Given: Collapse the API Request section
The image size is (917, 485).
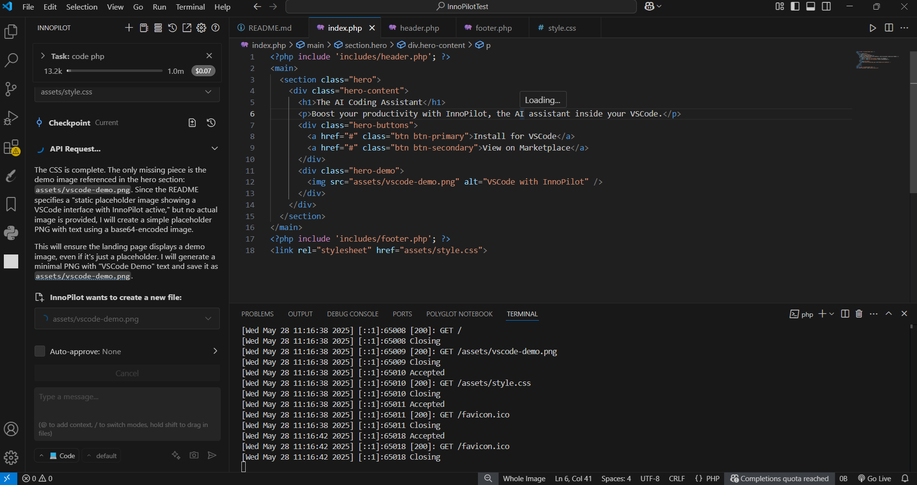Looking at the screenshot, I should [x=214, y=148].
